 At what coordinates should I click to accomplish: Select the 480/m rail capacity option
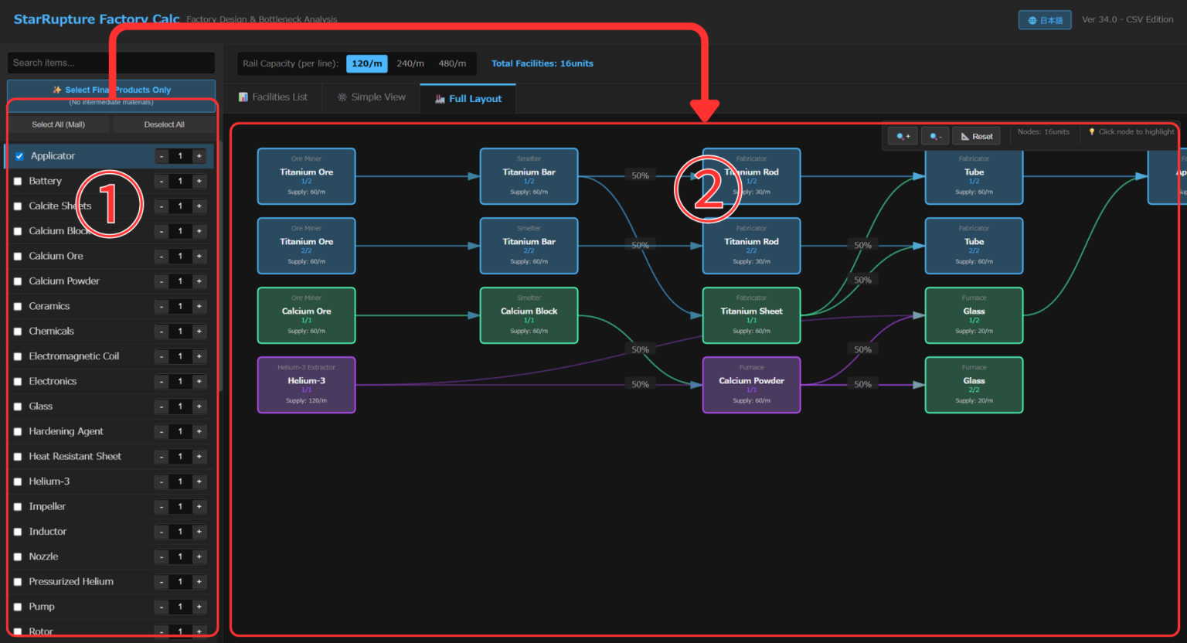453,63
